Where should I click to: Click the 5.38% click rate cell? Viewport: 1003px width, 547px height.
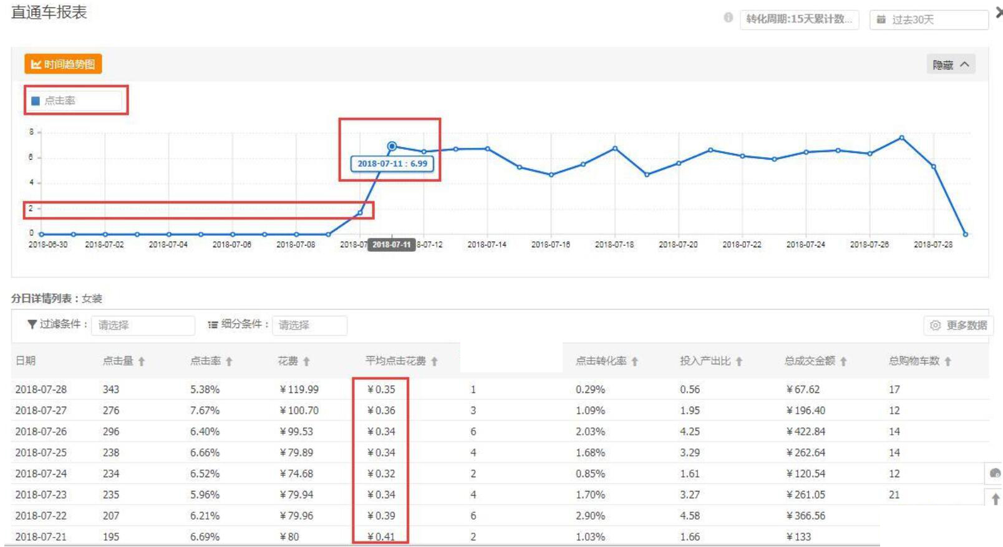coord(205,389)
